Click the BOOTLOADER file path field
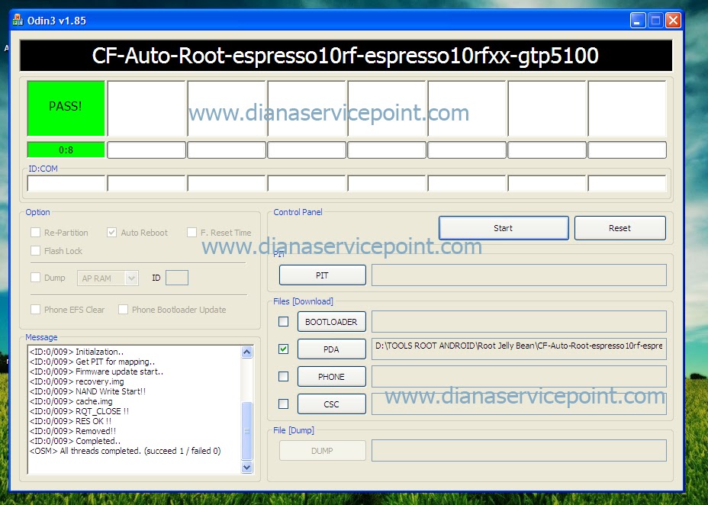This screenshot has height=505, width=708. coord(519,322)
